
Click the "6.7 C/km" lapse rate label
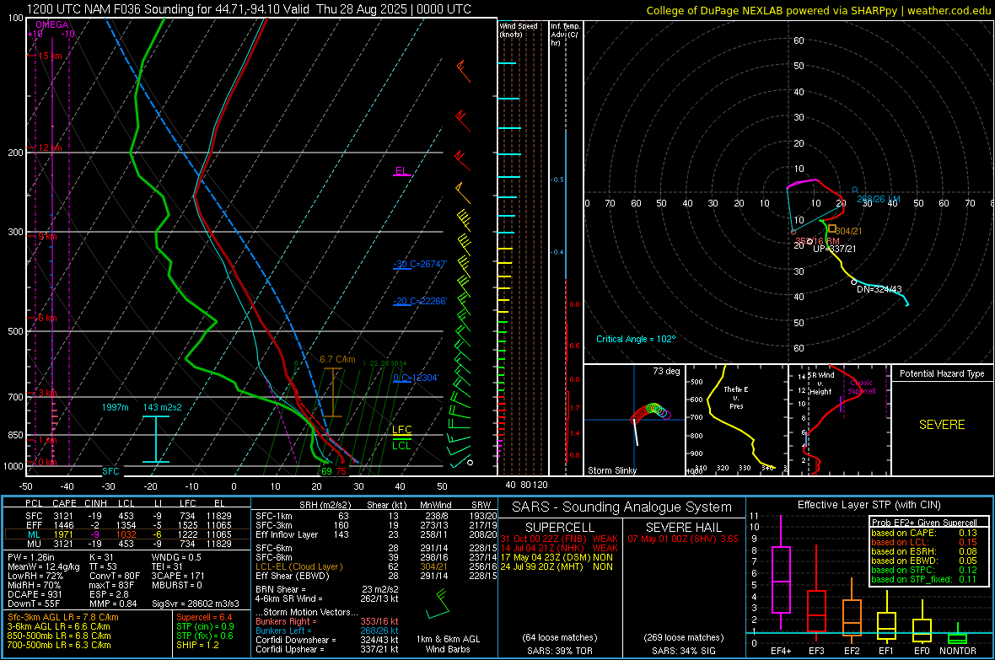coord(337,359)
